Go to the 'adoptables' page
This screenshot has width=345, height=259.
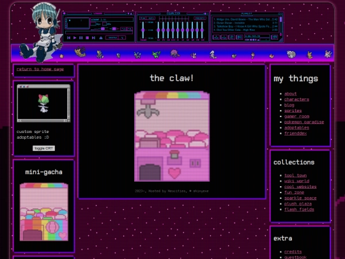click(296, 128)
